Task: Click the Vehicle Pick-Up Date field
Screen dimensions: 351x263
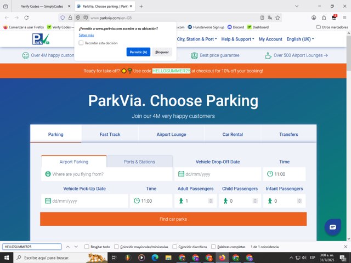Action: click(x=84, y=201)
